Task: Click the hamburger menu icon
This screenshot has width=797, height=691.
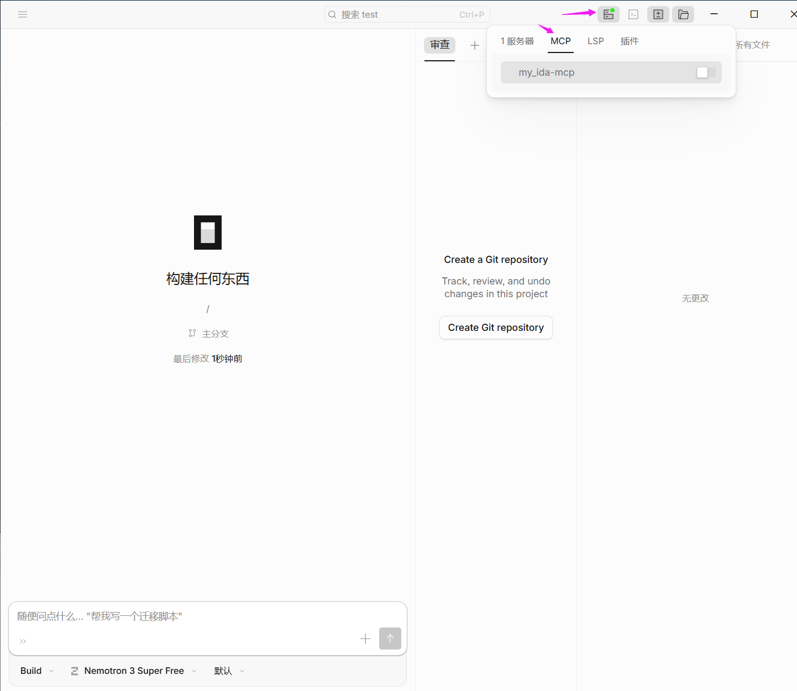Action: point(23,14)
